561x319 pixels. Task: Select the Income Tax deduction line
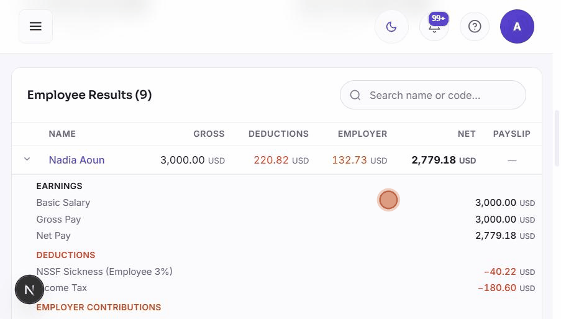(286, 288)
